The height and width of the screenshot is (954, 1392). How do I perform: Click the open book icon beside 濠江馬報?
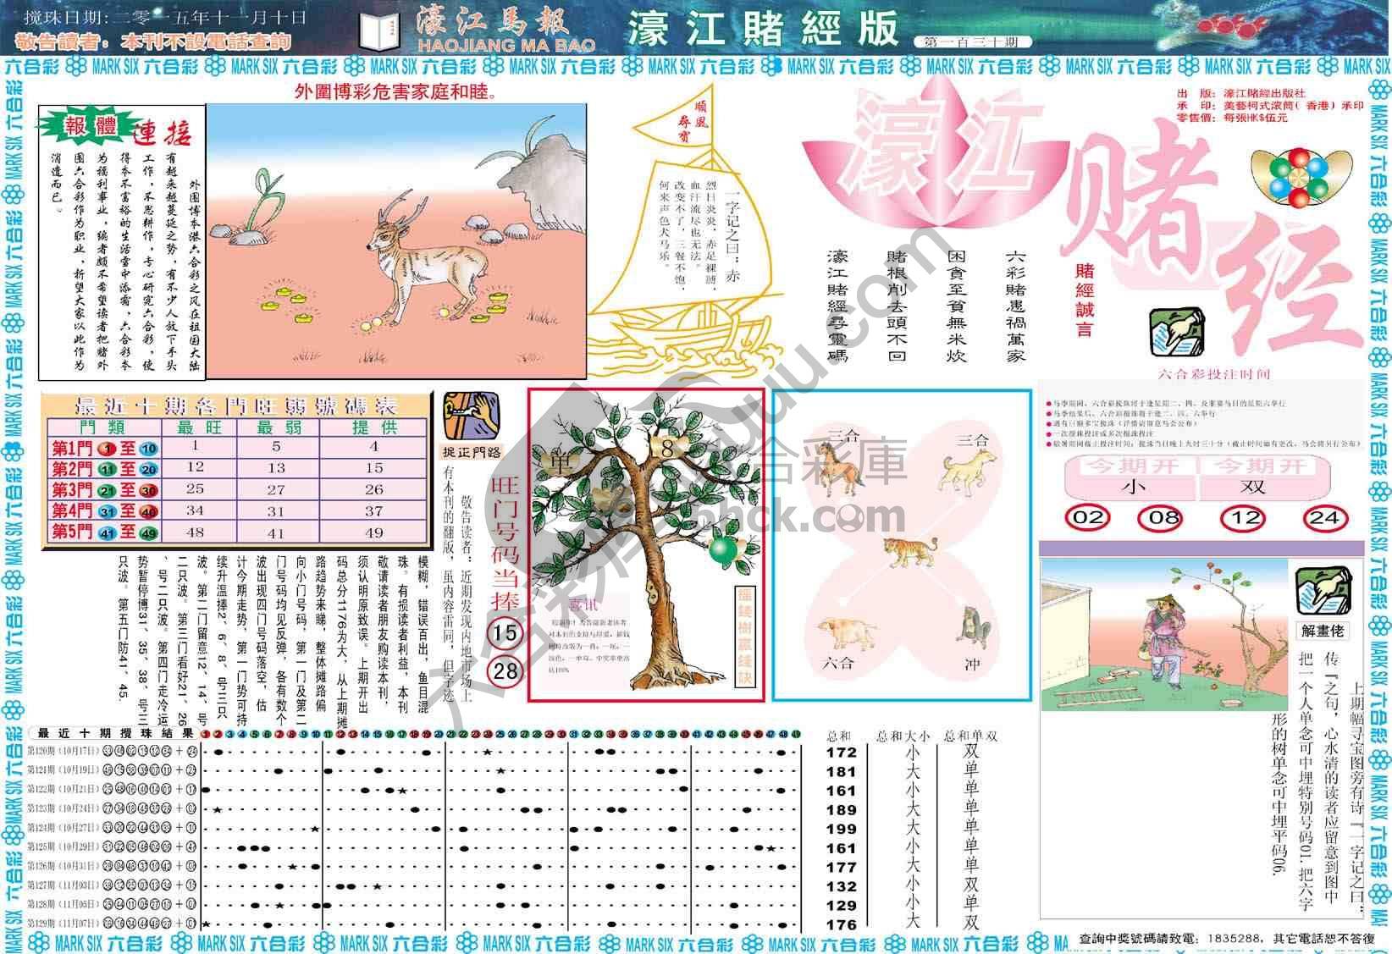click(x=380, y=30)
